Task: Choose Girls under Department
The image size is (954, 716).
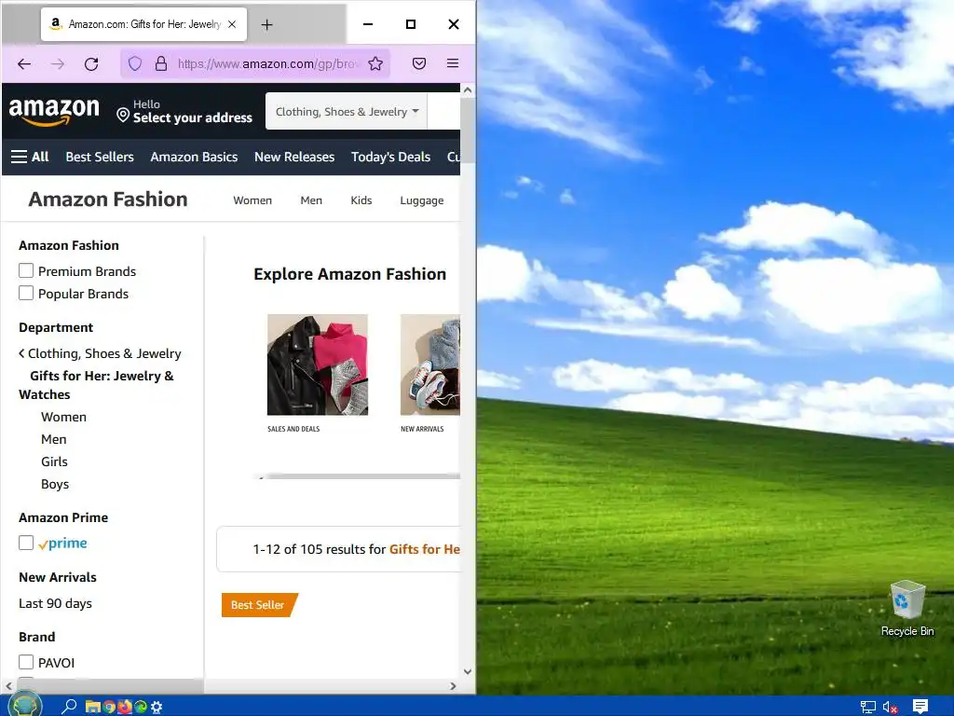Action: tap(54, 461)
